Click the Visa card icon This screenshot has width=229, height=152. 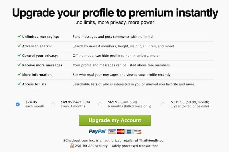pyautogui.click(x=112, y=131)
